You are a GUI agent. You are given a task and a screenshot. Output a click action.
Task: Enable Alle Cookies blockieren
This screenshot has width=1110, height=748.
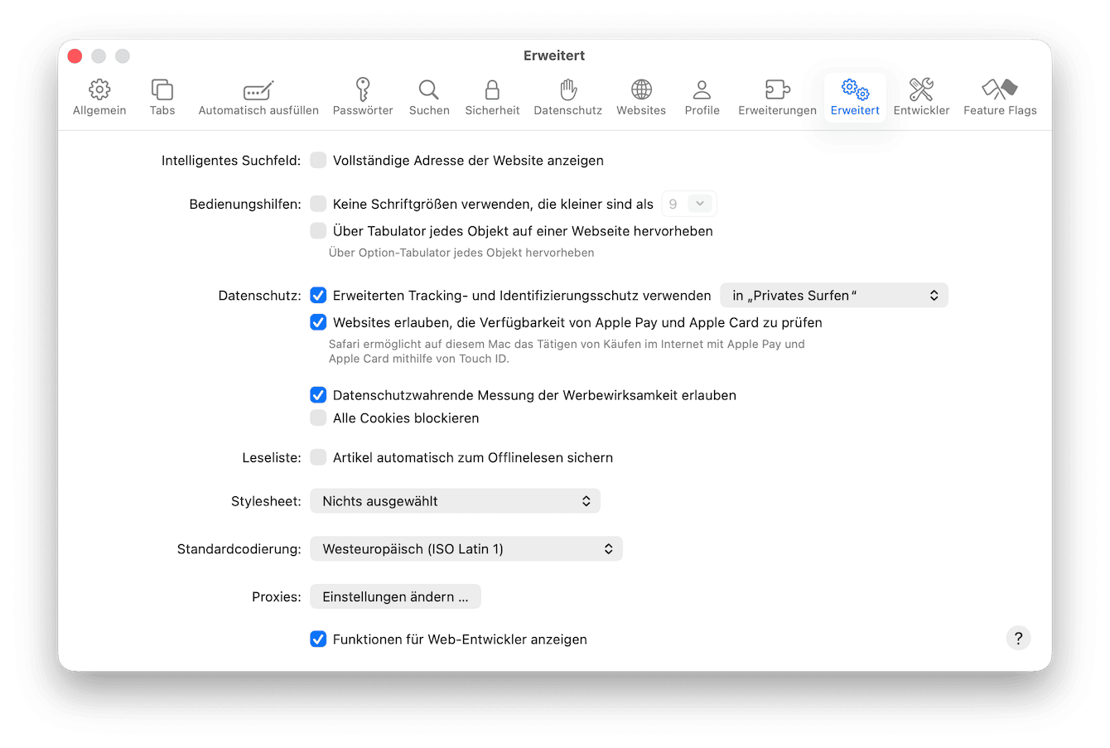[x=318, y=417]
